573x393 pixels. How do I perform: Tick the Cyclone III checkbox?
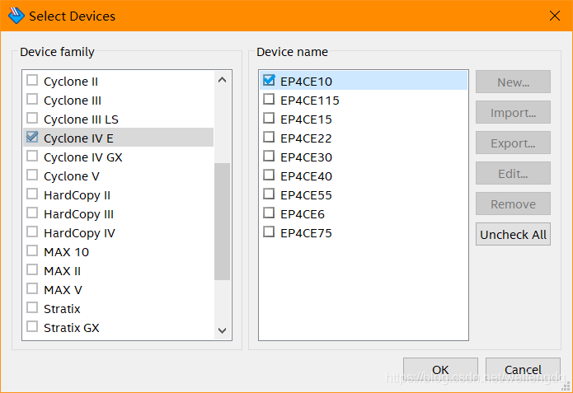click(32, 100)
